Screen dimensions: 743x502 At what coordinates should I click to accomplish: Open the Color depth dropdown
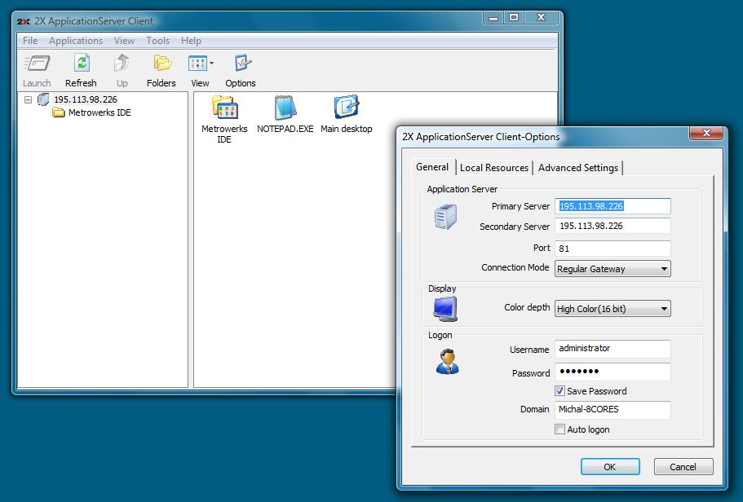[613, 309]
